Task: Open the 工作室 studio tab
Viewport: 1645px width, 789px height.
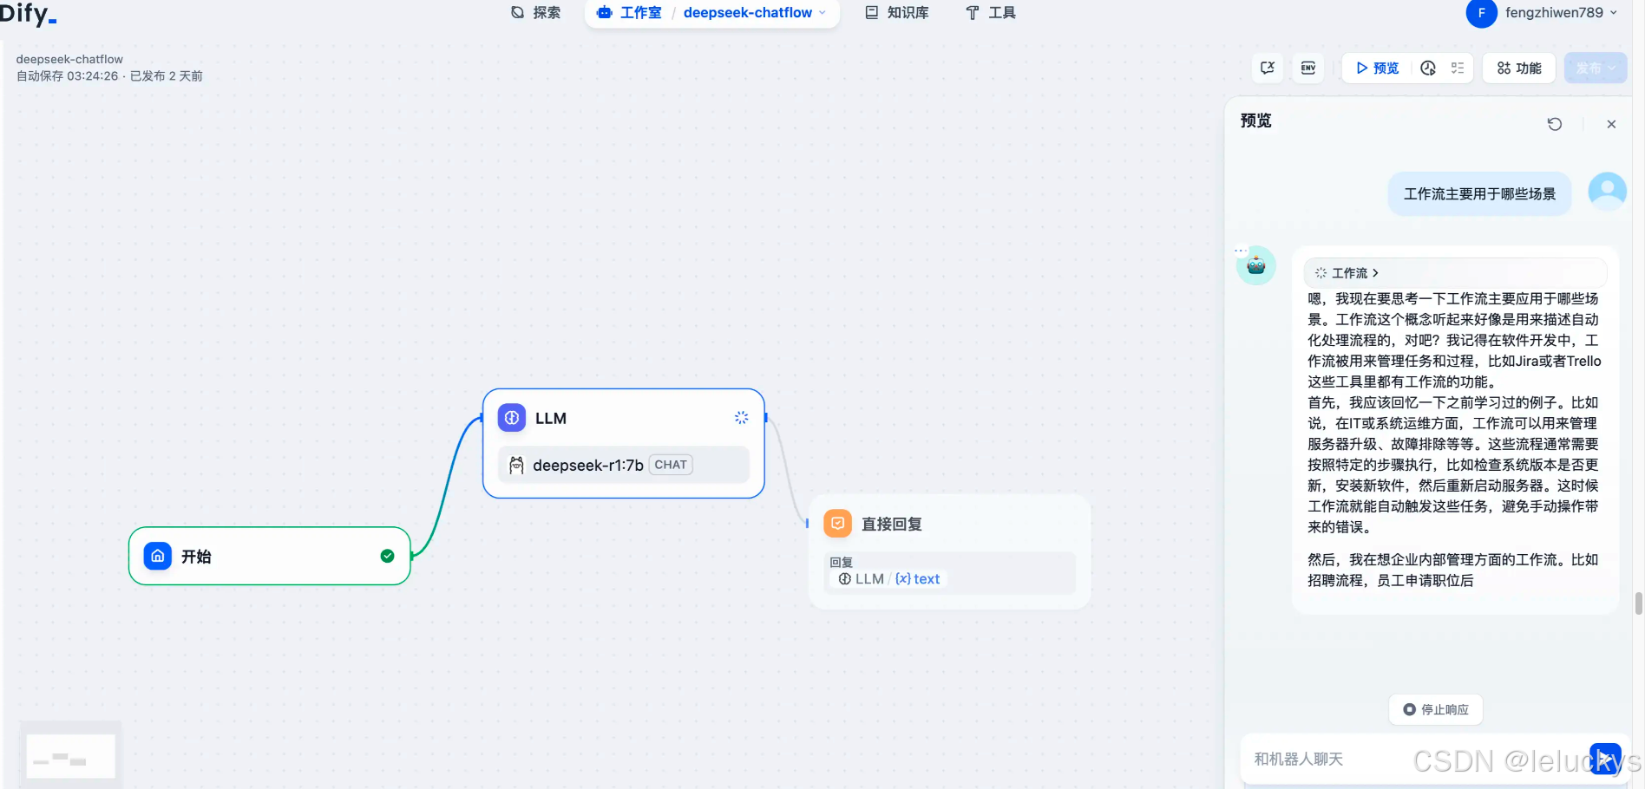Action: (629, 13)
